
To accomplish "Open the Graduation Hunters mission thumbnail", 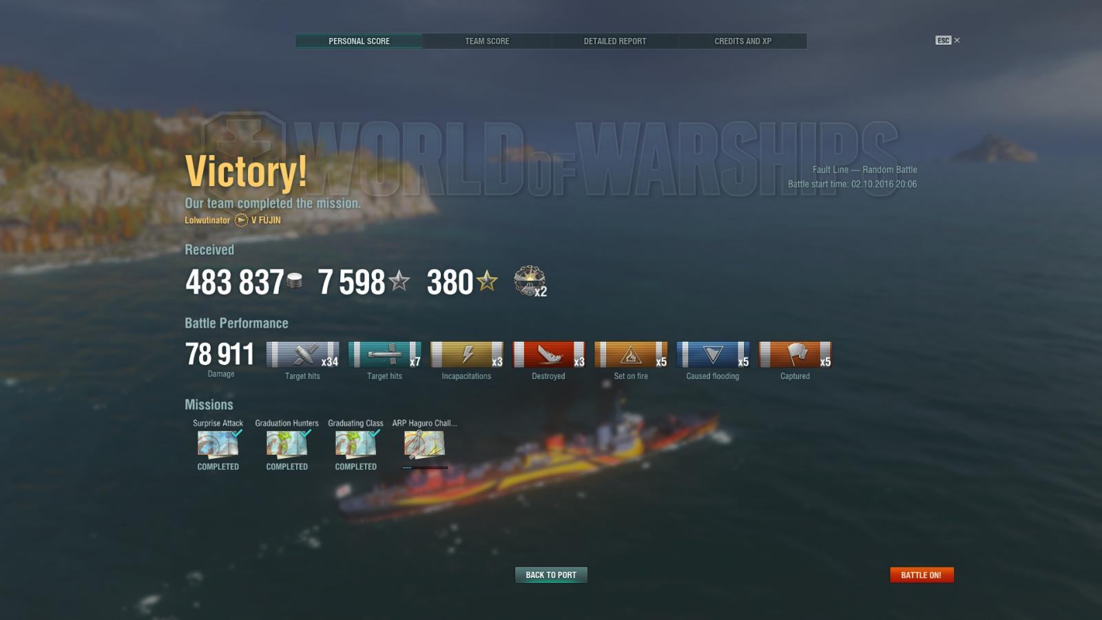I will pos(287,444).
